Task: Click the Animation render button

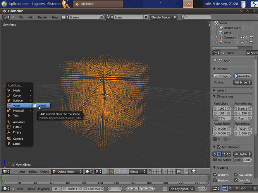Action: pyautogui.click(x=243, y=76)
